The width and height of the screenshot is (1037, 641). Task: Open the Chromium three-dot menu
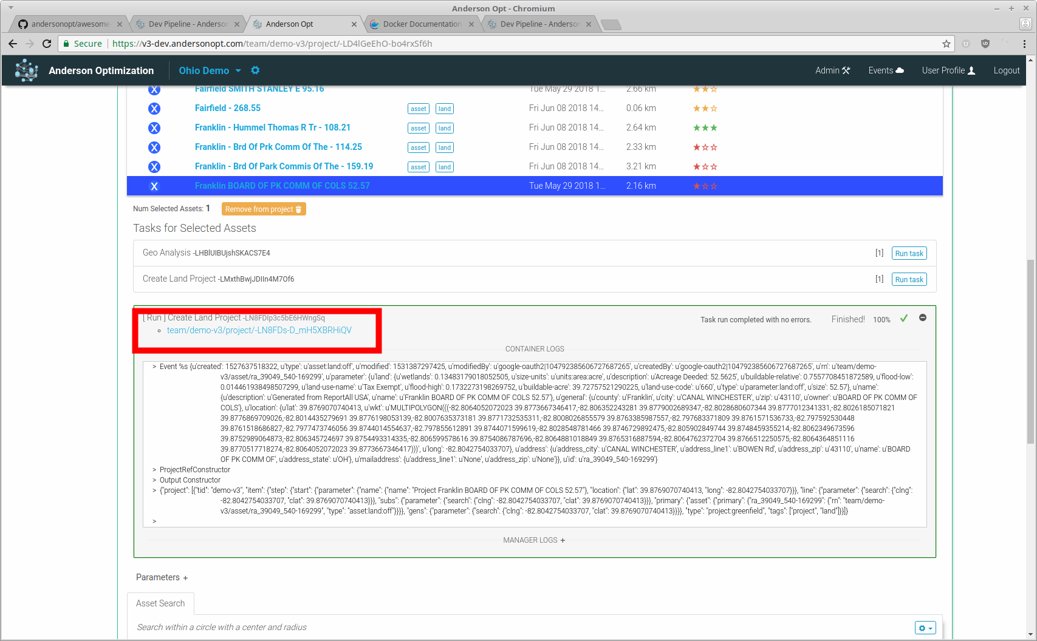click(1024, 44)
